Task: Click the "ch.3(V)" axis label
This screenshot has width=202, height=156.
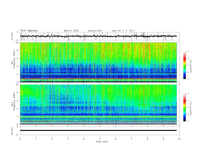Action: [x=12, y=131]
